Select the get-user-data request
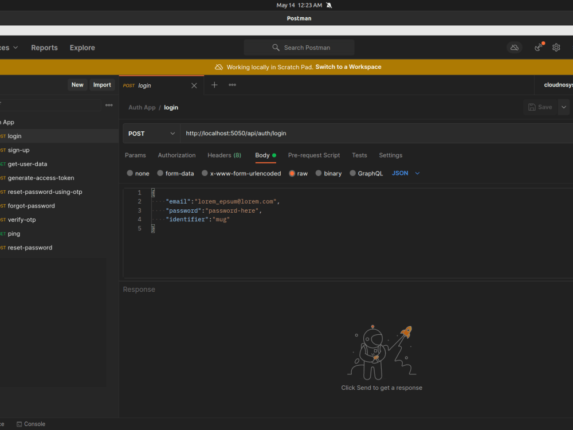Viewport: 573px width, 430px height. [59, 164]
